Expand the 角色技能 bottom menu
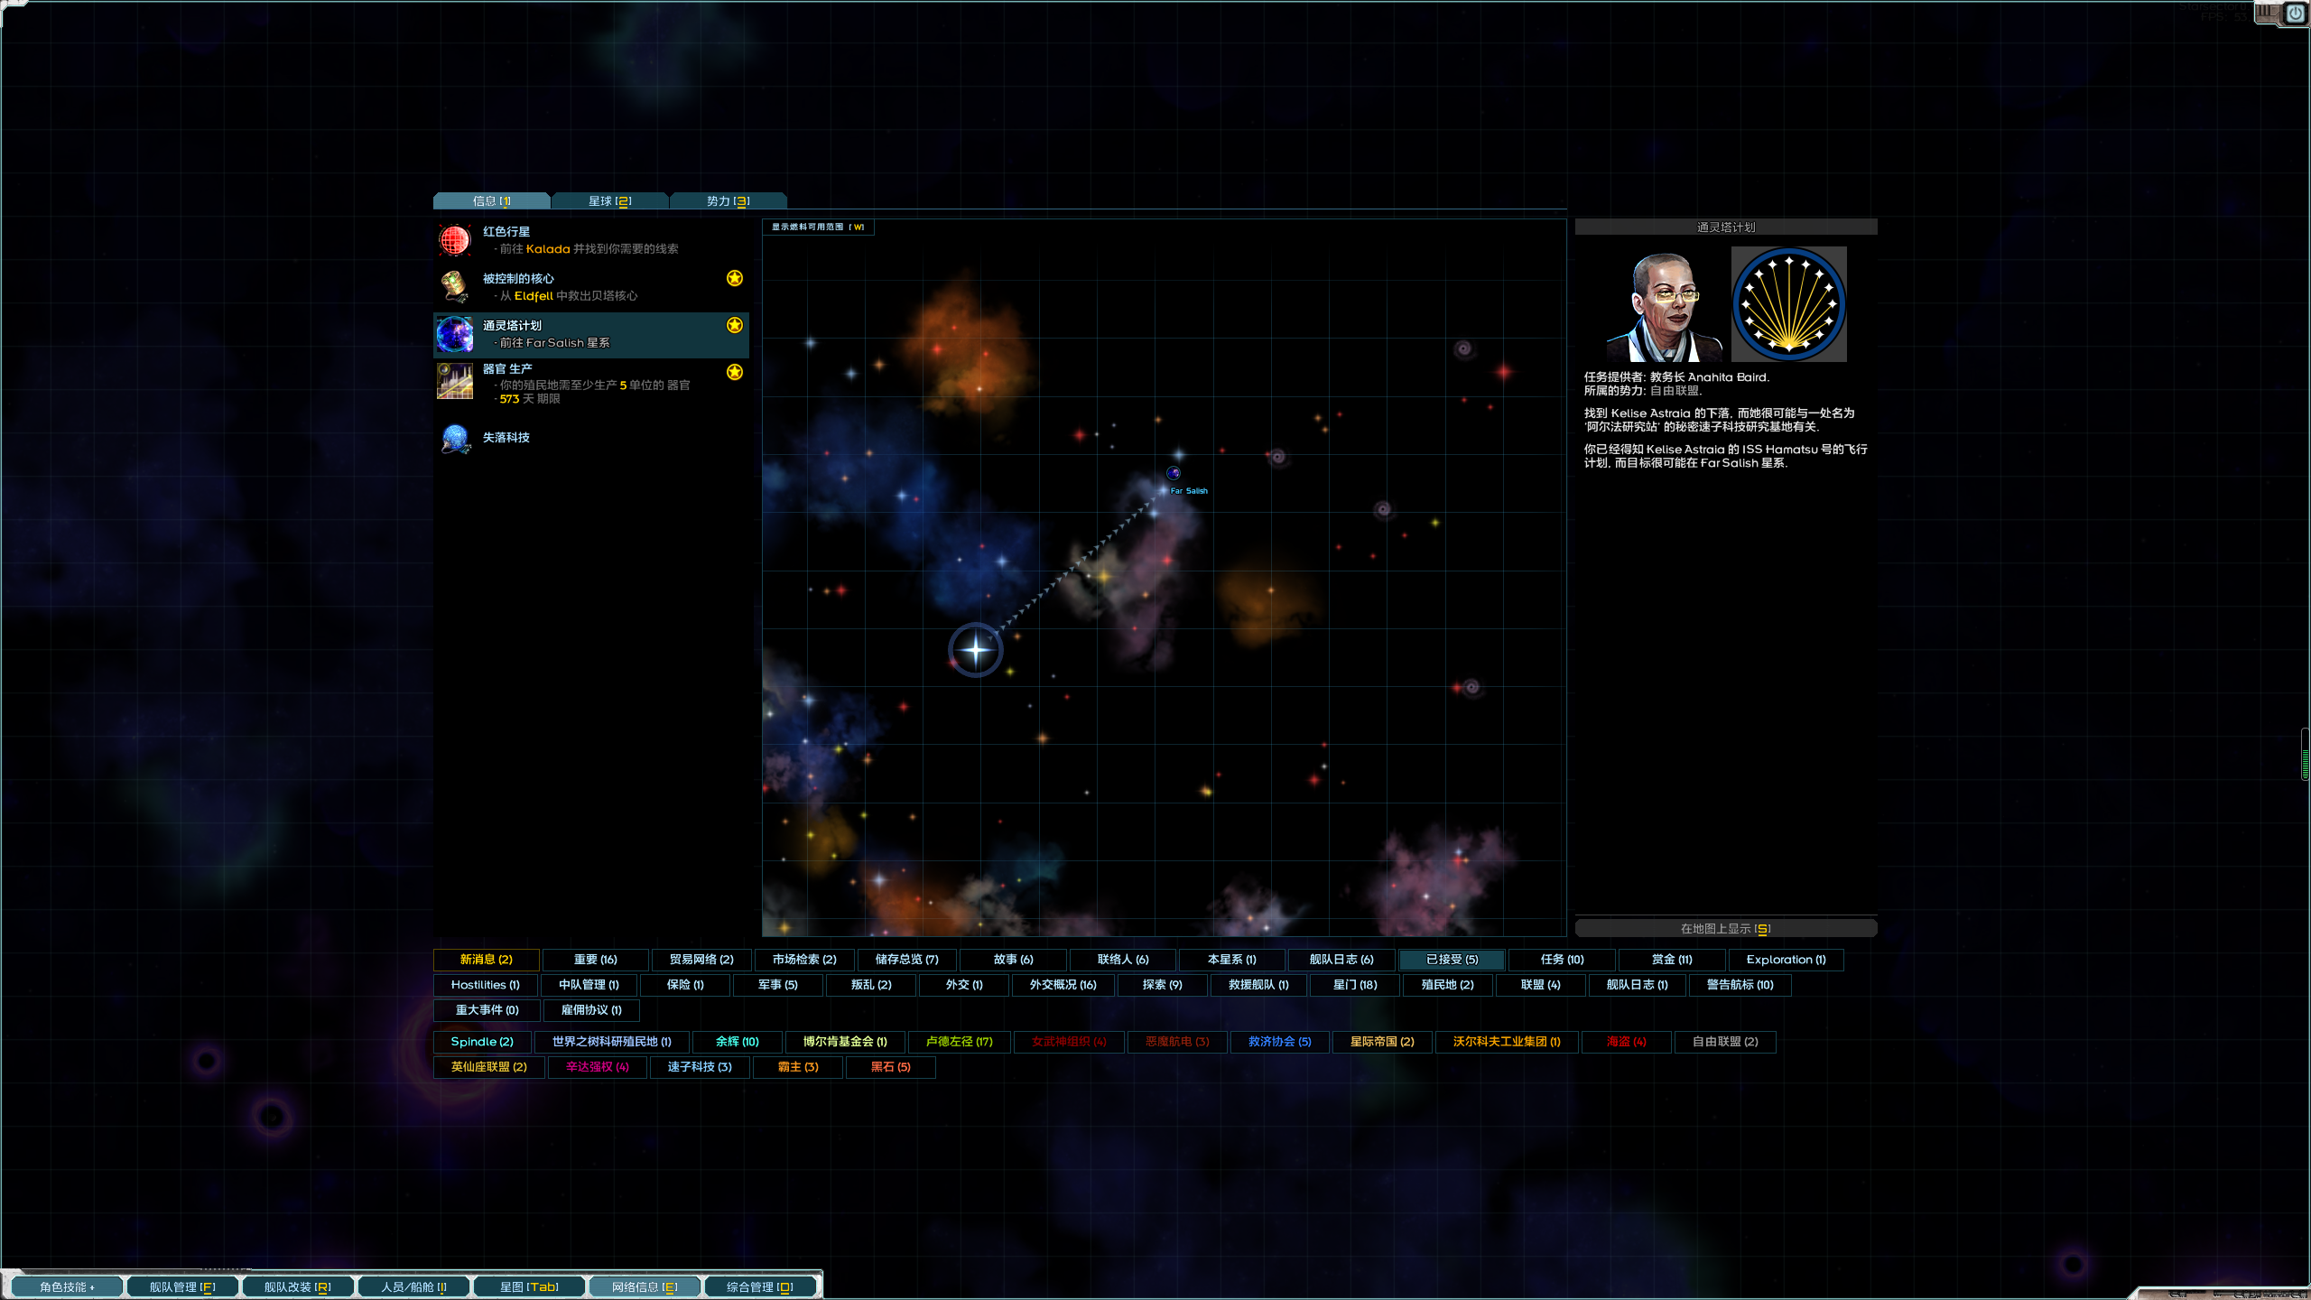Screen dimensions: 2311x1300 click(x=66, y=1286)
